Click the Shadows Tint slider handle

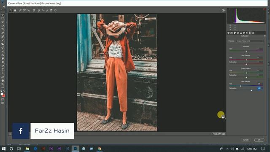(x=246, y=51)
